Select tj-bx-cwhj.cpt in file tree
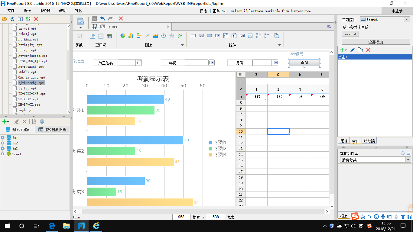Viewport: 413px width, 232px height. click(x=31, y=83)
